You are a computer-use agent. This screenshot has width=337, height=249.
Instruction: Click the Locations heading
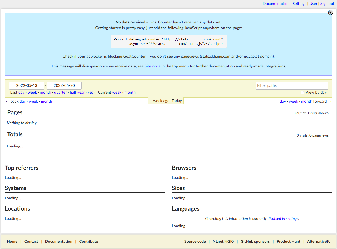17,209
